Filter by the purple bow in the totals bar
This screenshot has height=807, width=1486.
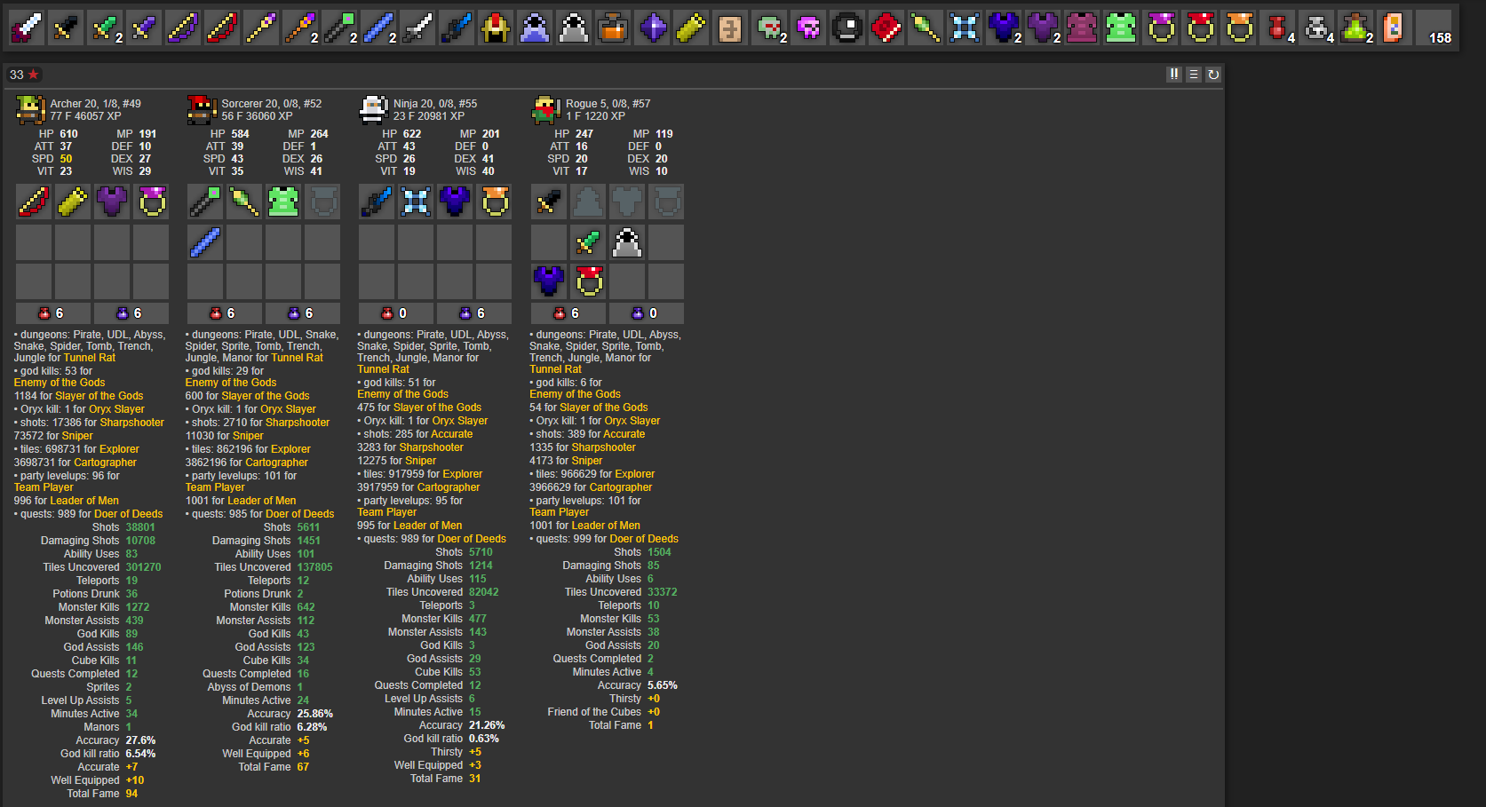click(183, 28)
